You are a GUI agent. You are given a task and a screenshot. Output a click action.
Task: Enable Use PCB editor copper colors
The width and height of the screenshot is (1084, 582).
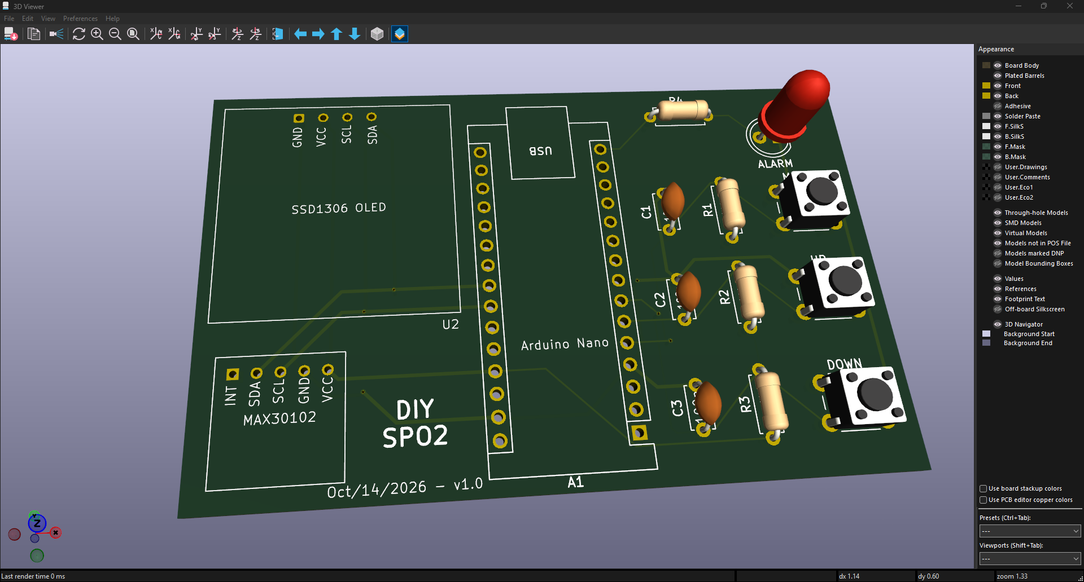[x=983, y=500]
